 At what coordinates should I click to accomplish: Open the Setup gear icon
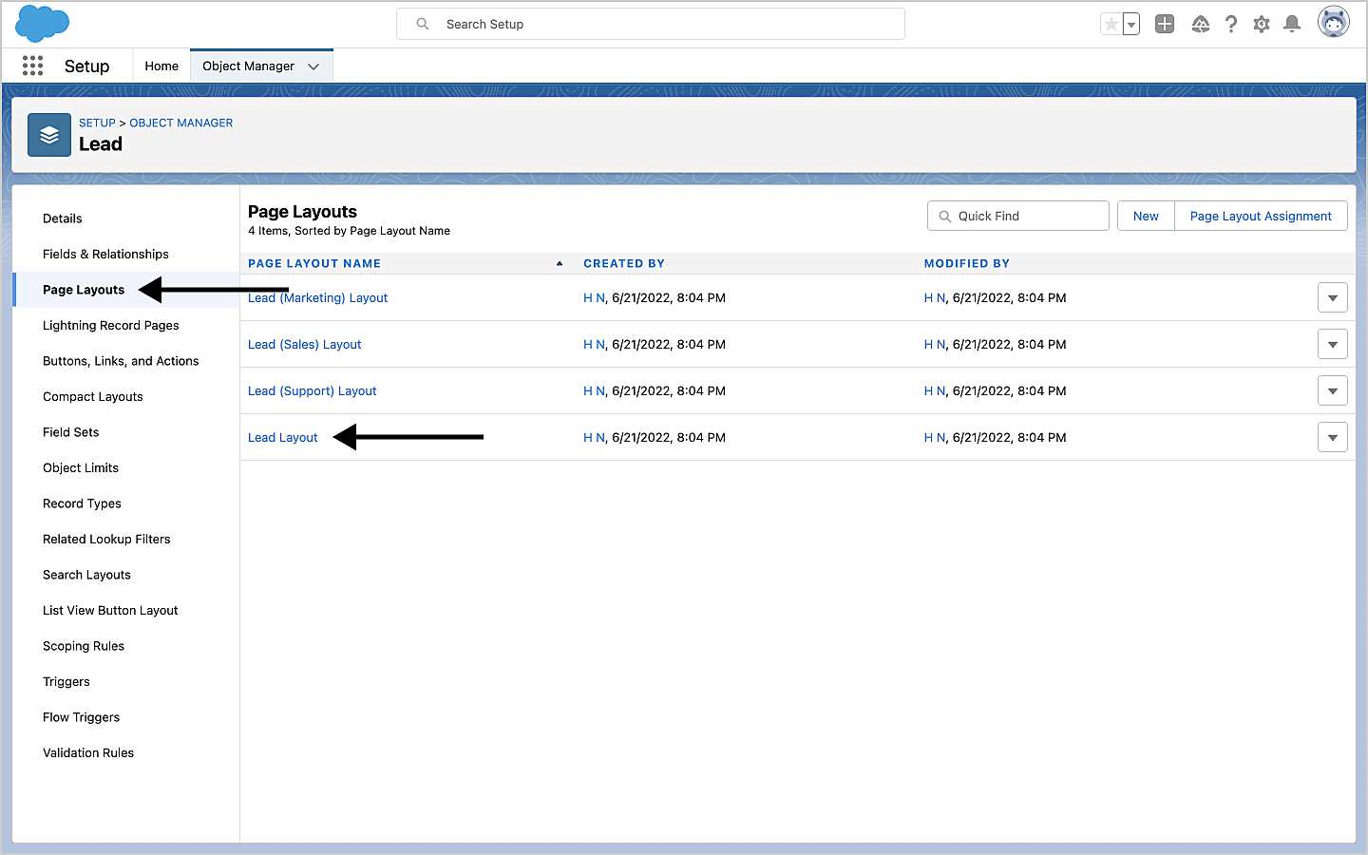1262,25
